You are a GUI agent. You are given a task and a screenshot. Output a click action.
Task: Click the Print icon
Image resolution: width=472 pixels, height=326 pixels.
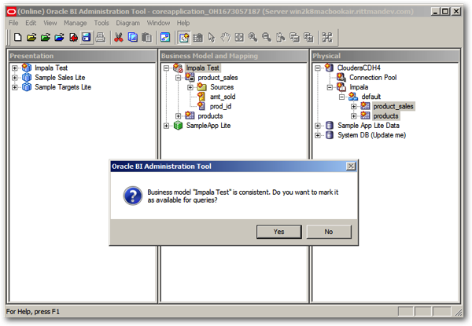click(x=101, y=38)
